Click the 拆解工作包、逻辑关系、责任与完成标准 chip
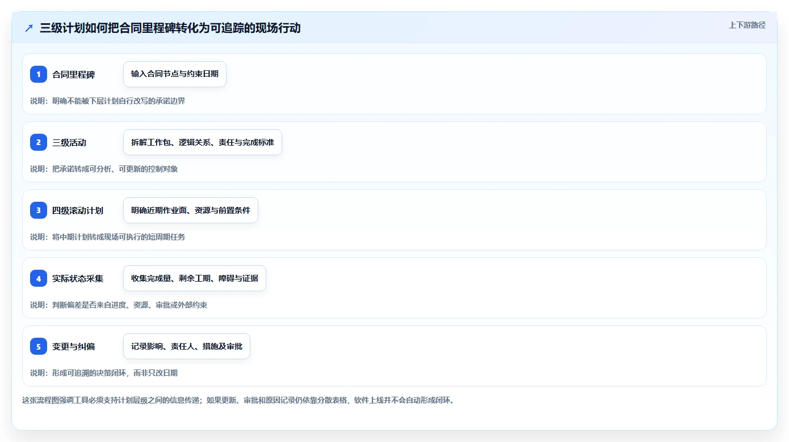Screen dimensions: 789x442 point(203,142)
